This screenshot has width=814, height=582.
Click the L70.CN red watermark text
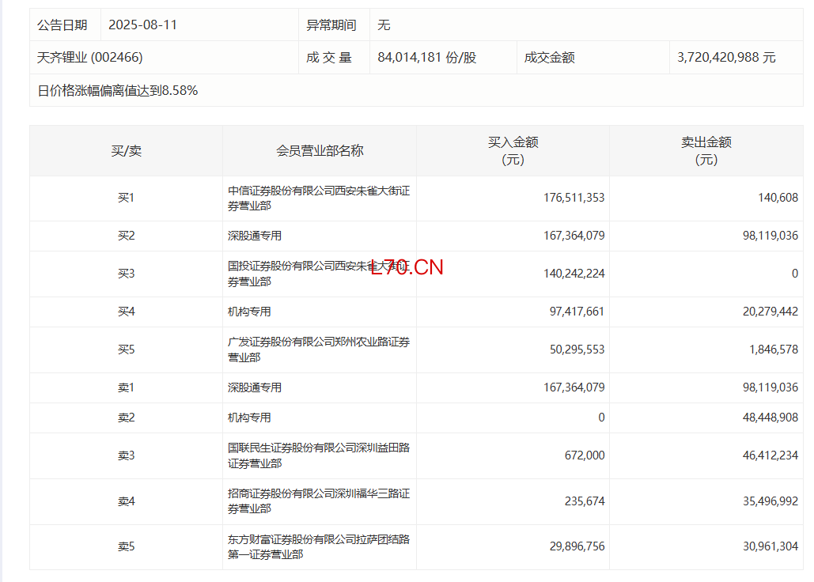coord(407,267)
